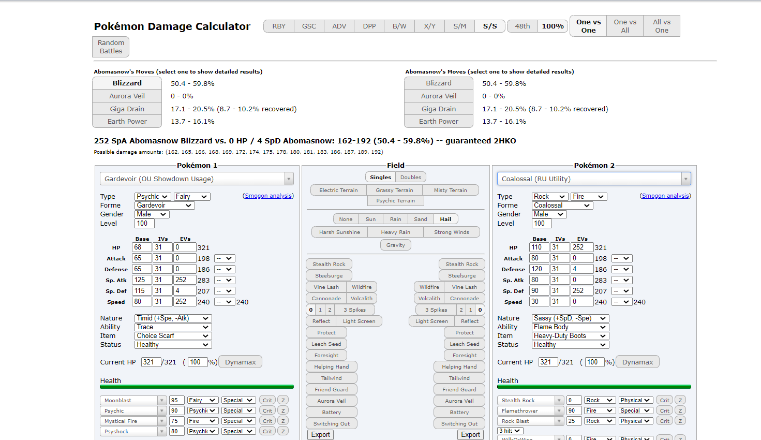Enable Psychic Terrain
Viewport: 761px width, 440px height.
(395, 200)
